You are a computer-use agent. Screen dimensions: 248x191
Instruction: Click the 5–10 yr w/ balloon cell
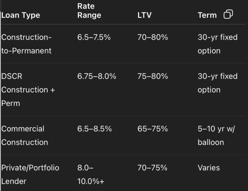216,135
